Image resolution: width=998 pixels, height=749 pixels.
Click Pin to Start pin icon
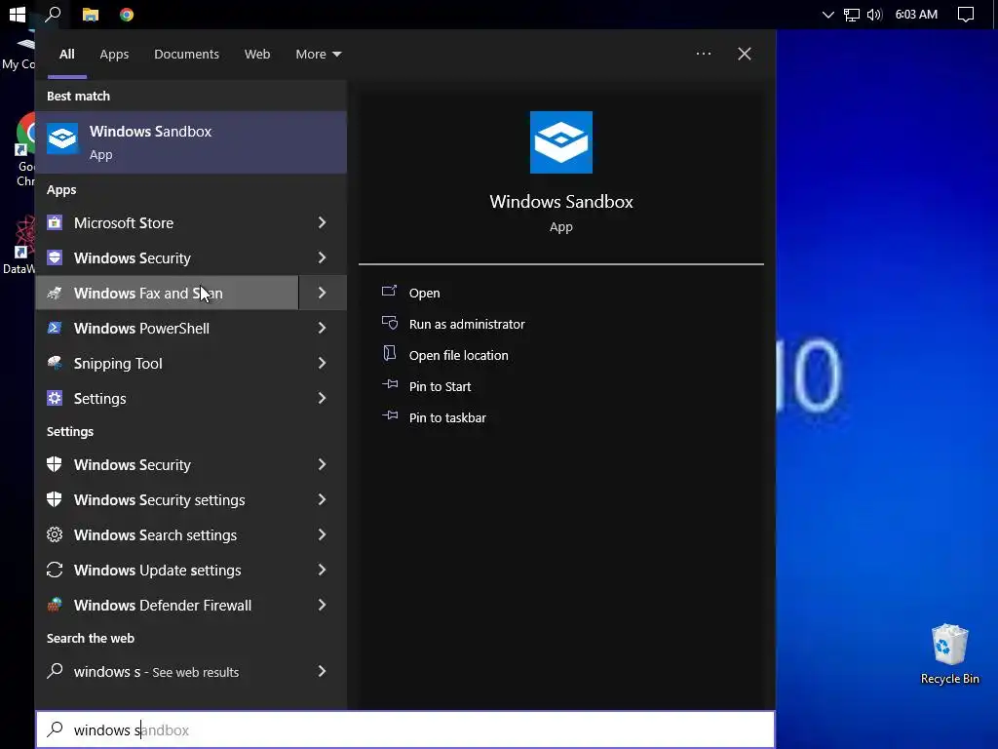pyautogui.click(x=390, y=384)
